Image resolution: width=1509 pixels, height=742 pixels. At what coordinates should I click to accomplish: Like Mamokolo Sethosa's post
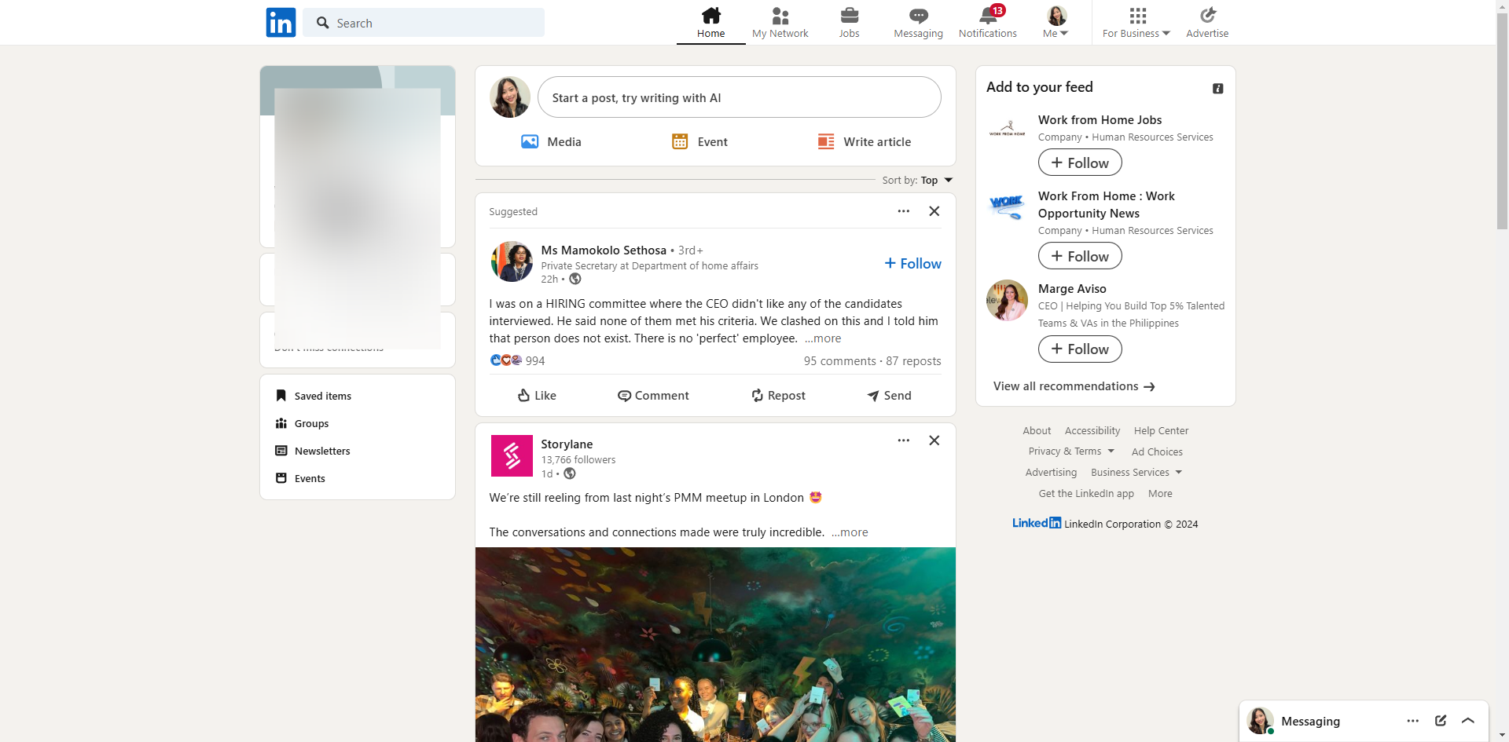[537, 396]
